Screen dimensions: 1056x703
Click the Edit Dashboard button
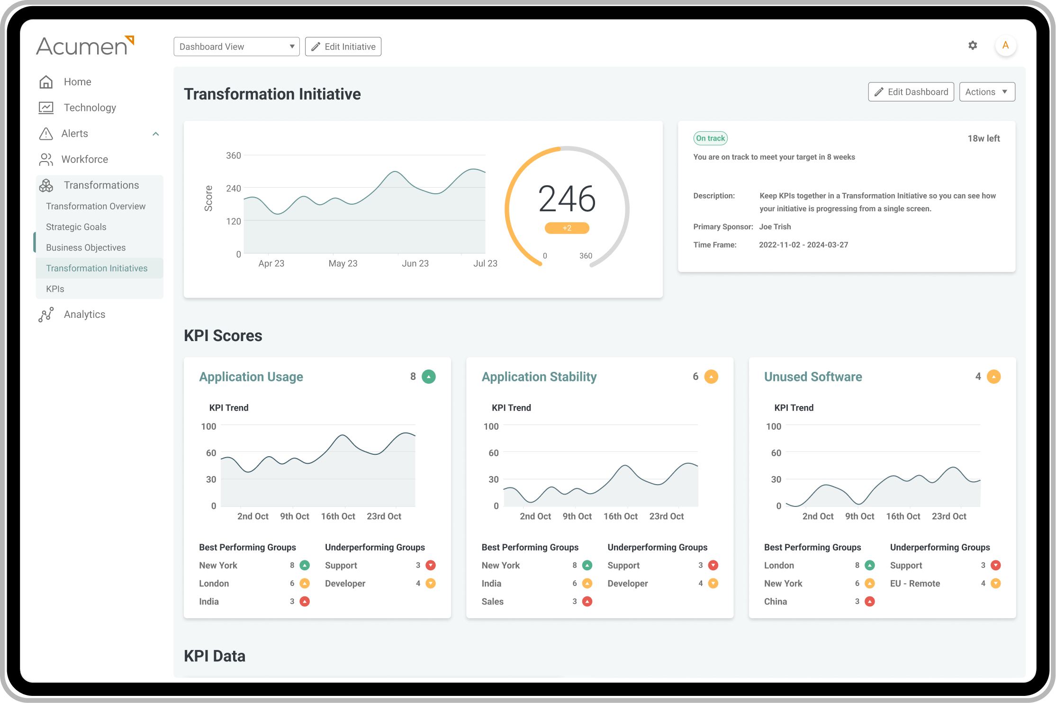[x=910, y=91]
